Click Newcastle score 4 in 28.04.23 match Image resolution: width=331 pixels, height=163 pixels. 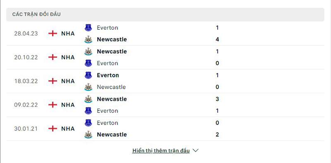click(x=218, y=39)
